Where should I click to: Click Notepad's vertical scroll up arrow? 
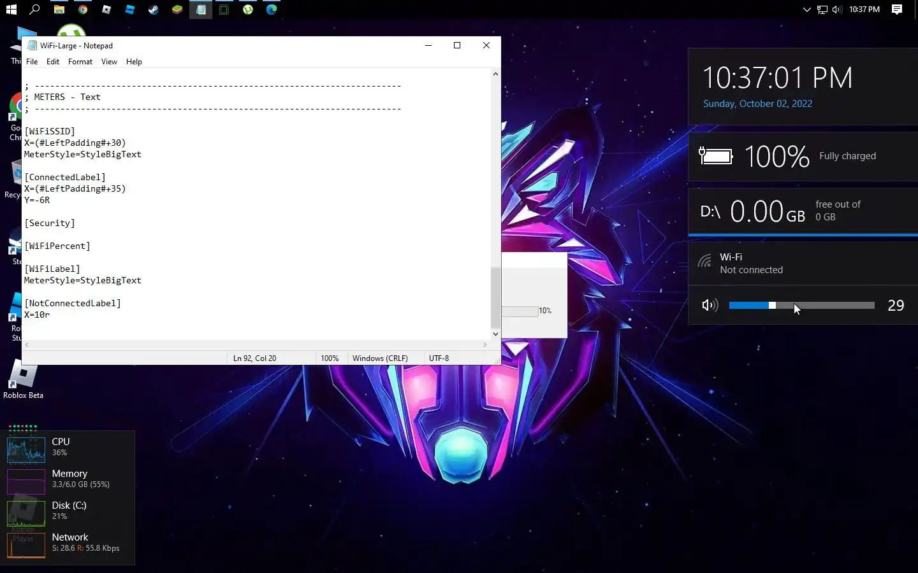click(x=495, y=74)
